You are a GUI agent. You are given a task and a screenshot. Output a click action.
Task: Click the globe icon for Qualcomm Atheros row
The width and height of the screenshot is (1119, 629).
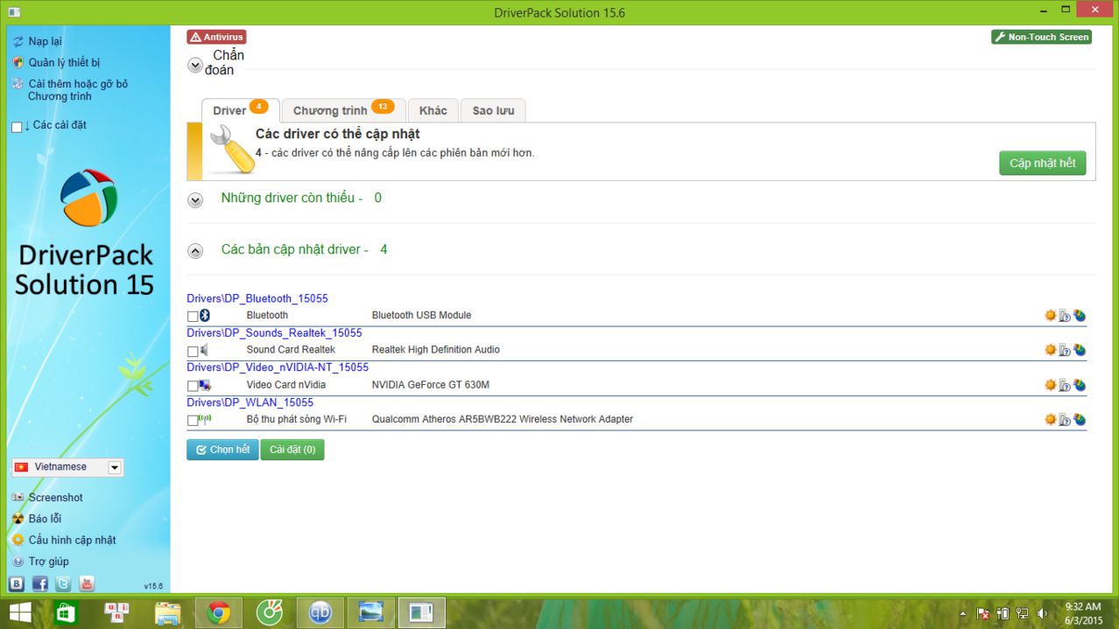click(x=1080, y=420)
